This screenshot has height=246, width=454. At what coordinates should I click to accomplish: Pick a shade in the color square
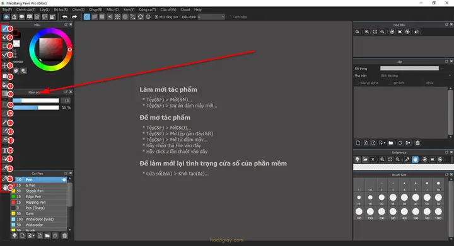pyautogui.click(x=51, y=49)
